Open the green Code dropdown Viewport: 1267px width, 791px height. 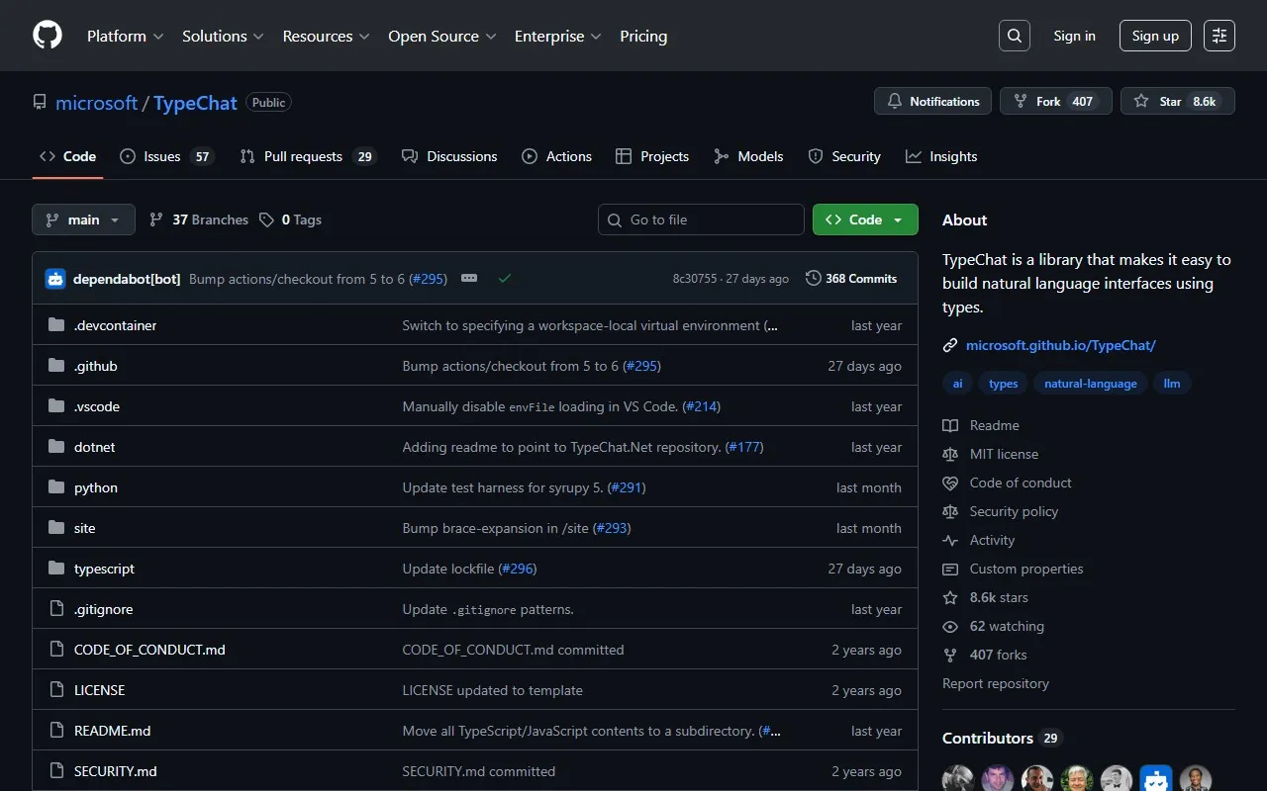pos(864,220)
